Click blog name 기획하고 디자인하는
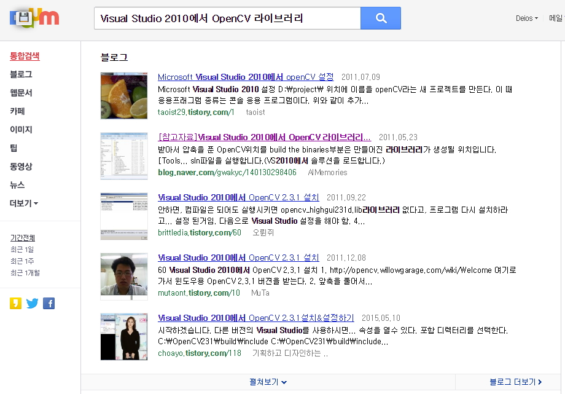Screen dimensions: 565x394 tap(290, 353)
